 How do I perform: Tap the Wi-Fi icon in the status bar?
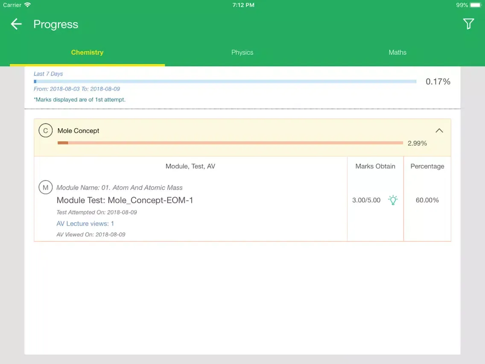[x=28, y=5]
